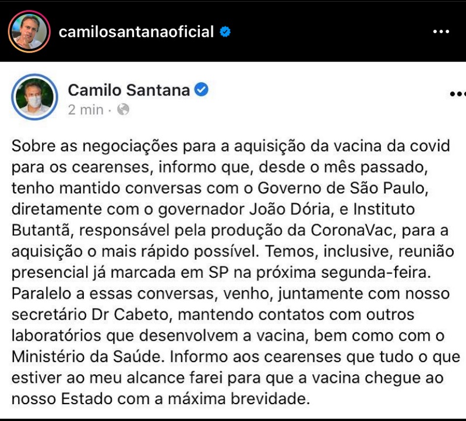Open Instagram post options three-dot menu
The width and height of the screenshot is (466, 421).
441,31
